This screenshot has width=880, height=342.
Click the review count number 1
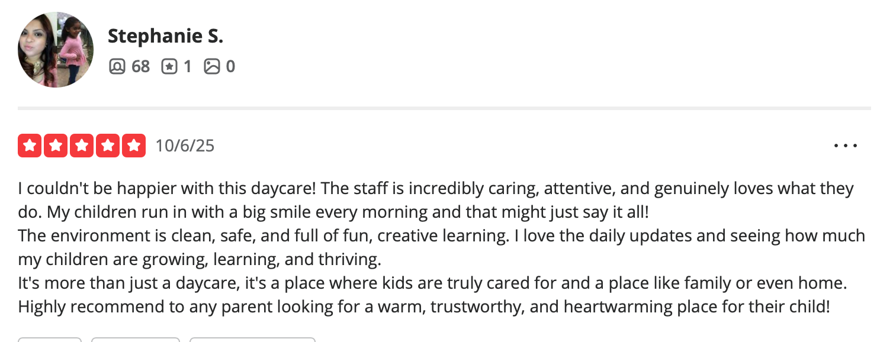(187, 66)
